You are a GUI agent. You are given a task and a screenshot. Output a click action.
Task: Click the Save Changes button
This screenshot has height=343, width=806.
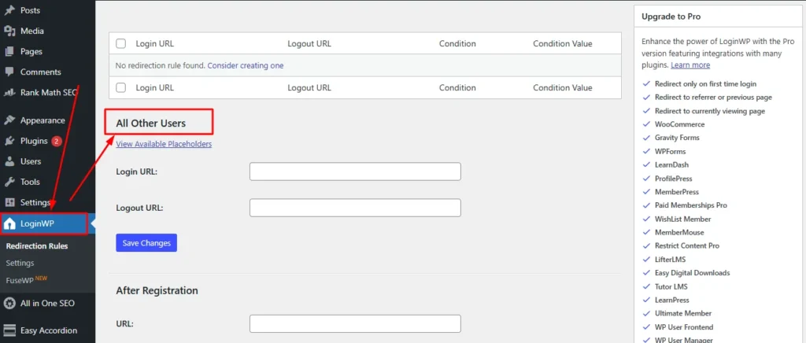coord(146,243)
